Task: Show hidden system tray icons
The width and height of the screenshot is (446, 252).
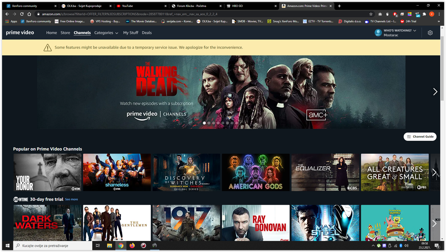Action: point(373,246)
